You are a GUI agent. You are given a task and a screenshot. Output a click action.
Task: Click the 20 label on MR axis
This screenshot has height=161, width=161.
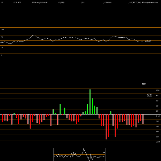coord(157,111)
